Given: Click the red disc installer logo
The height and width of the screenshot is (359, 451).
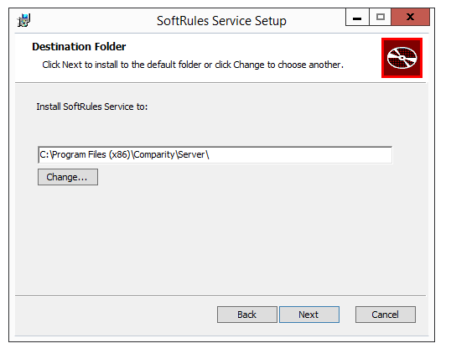Looking at the screenshot, I should (402, 58).
